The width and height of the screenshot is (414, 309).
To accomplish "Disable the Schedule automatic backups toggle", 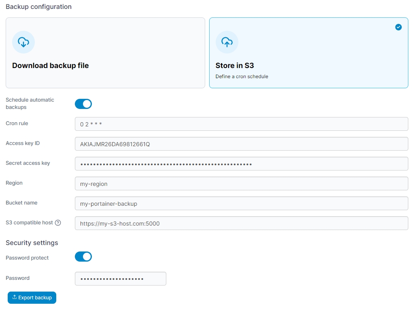I will 83,104.
